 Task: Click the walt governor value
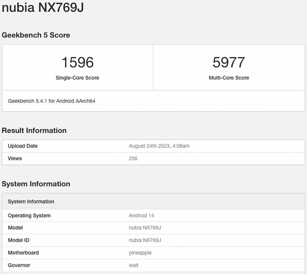[134, 265]
